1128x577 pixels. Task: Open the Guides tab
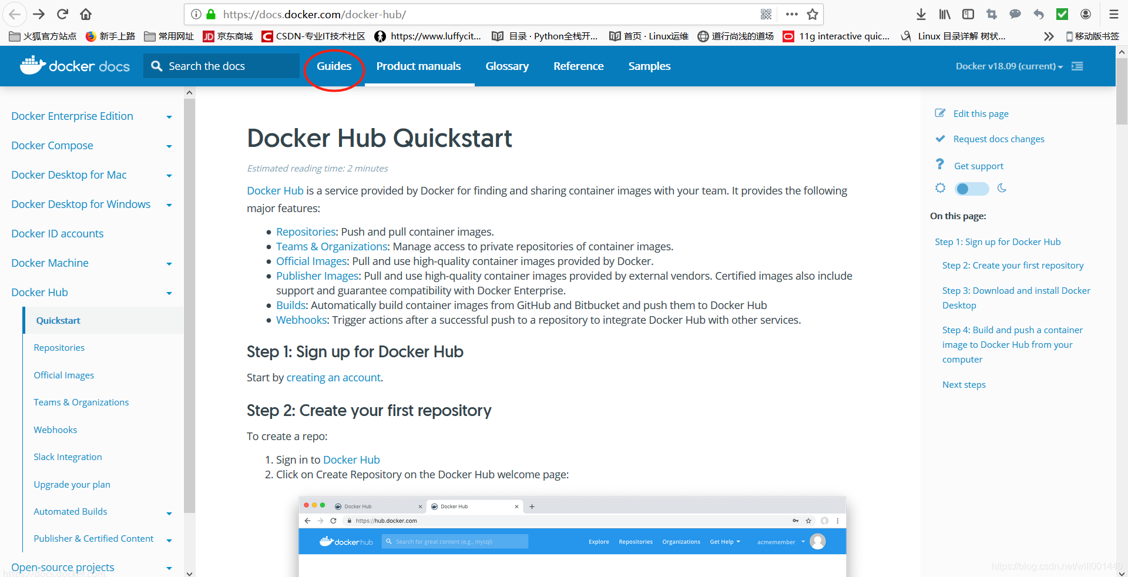coord(334,66)
